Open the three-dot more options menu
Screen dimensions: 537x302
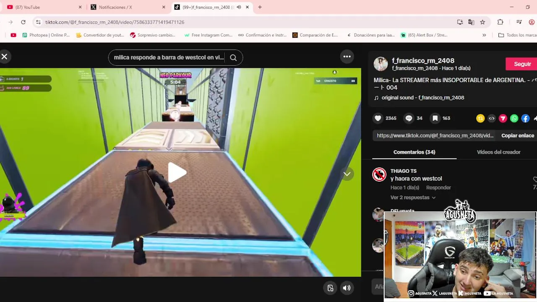(x=347, y=57)
